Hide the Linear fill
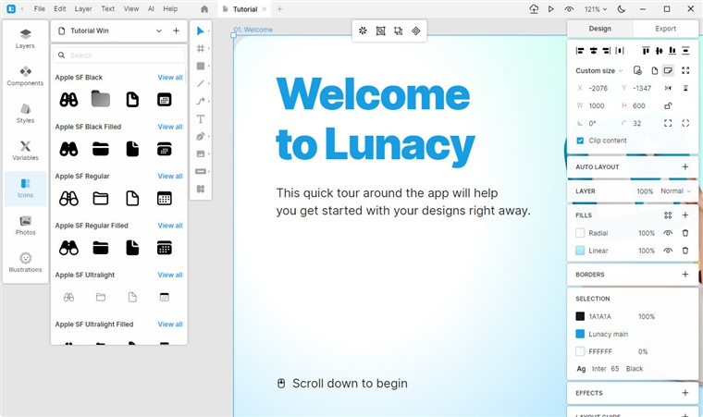703x417 pixels. 668,251
